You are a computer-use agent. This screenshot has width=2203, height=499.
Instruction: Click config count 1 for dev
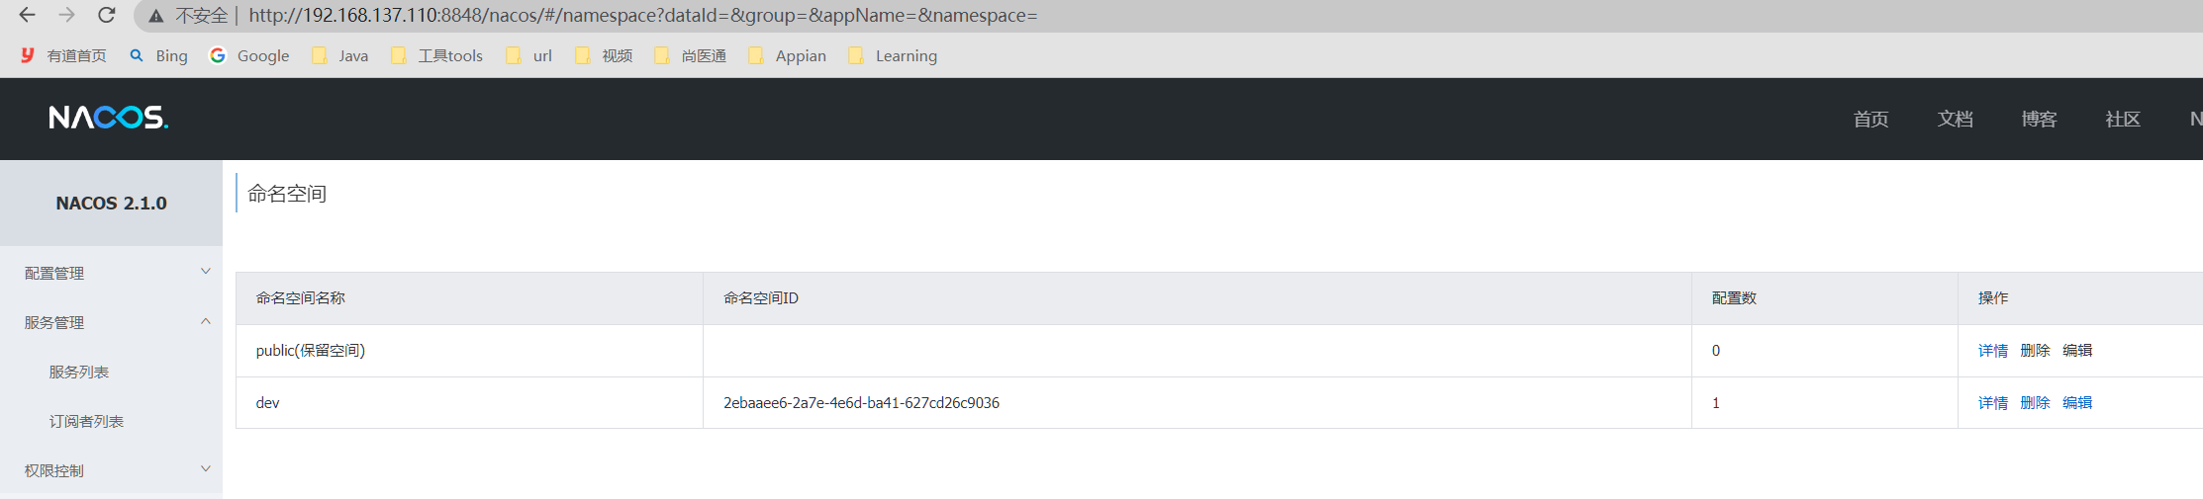pyautogui.click(x=1716, y=402)
